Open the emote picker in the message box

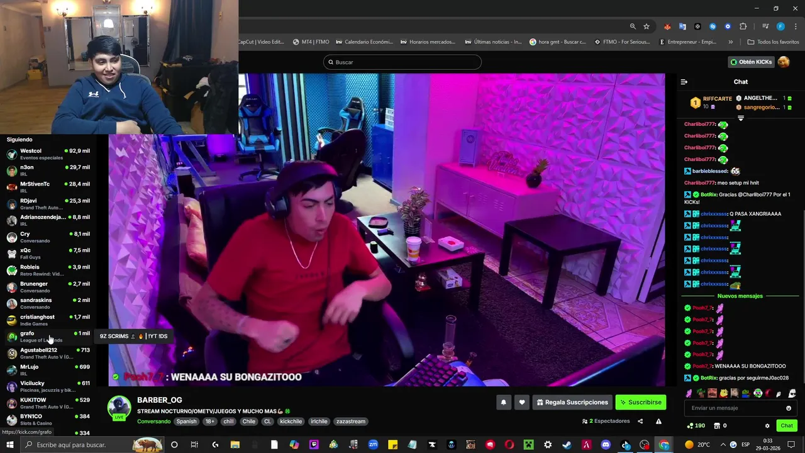[789, 408]
